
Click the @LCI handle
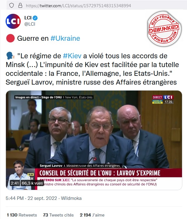(x=30, y=24)
